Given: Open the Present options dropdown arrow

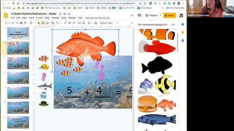Looking at the screenshot, I should pos(161,15).
